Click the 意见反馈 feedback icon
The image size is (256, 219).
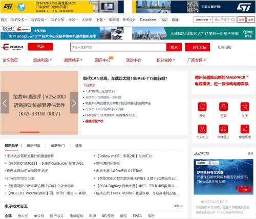[x=245, y=129]
